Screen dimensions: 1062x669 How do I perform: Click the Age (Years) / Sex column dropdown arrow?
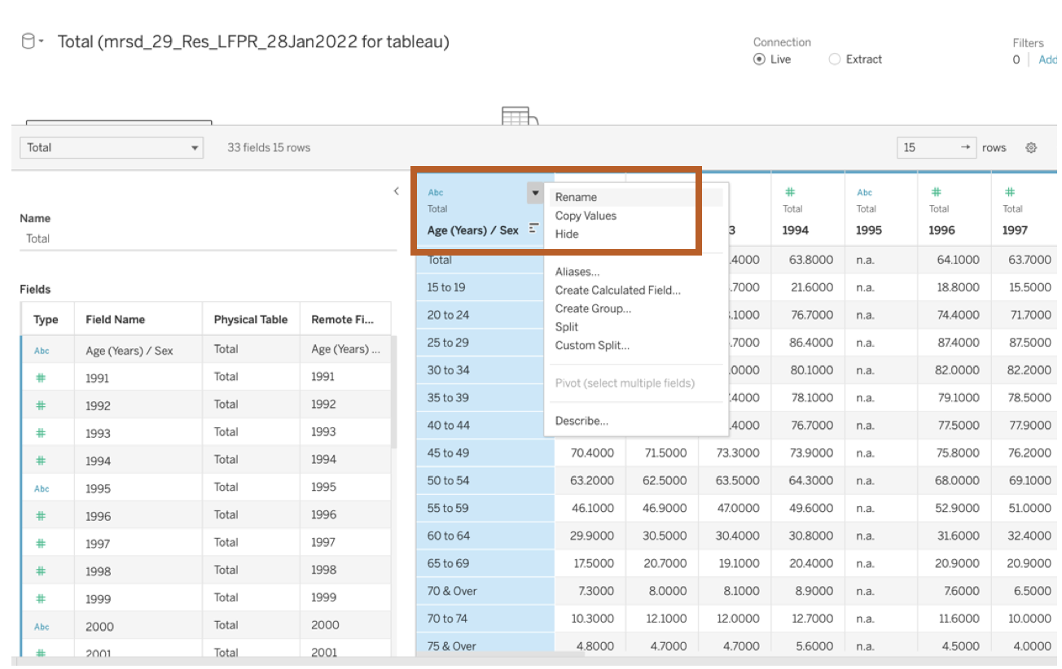click(535, 194)
